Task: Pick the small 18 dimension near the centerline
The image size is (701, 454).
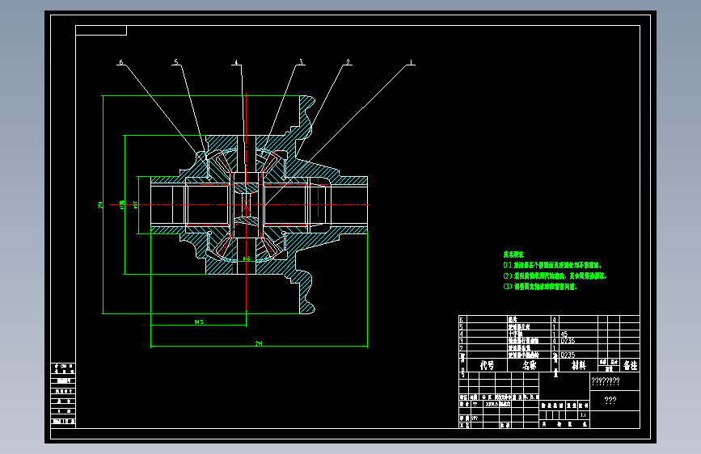Action: (247, 259)
